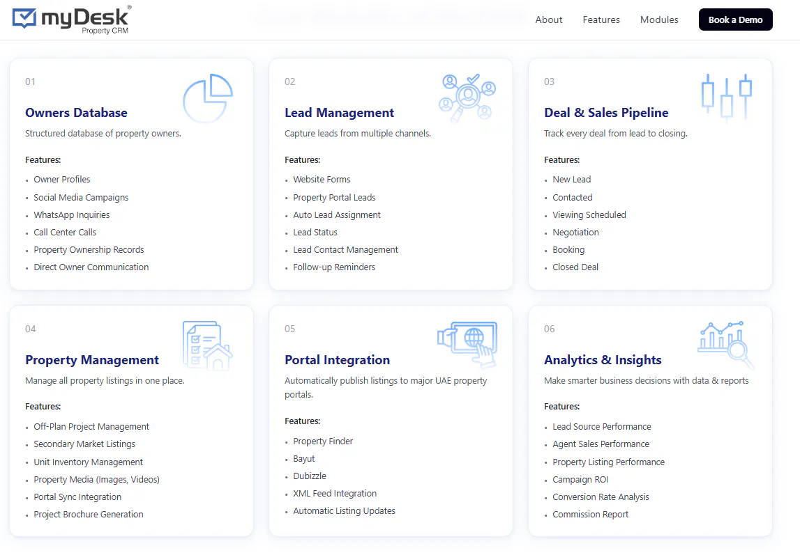Click 'Property Portal Leads' list item
This screenshot has height=555, width=800.
[x=334, y=198]
